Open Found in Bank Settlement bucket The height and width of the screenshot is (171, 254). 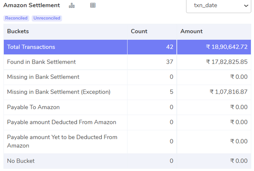tap(127, 62)
